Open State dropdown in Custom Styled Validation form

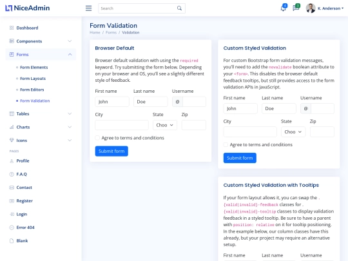pos(293,132)
